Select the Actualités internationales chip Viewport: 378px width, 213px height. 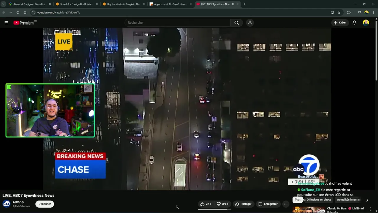coord(349,200)
